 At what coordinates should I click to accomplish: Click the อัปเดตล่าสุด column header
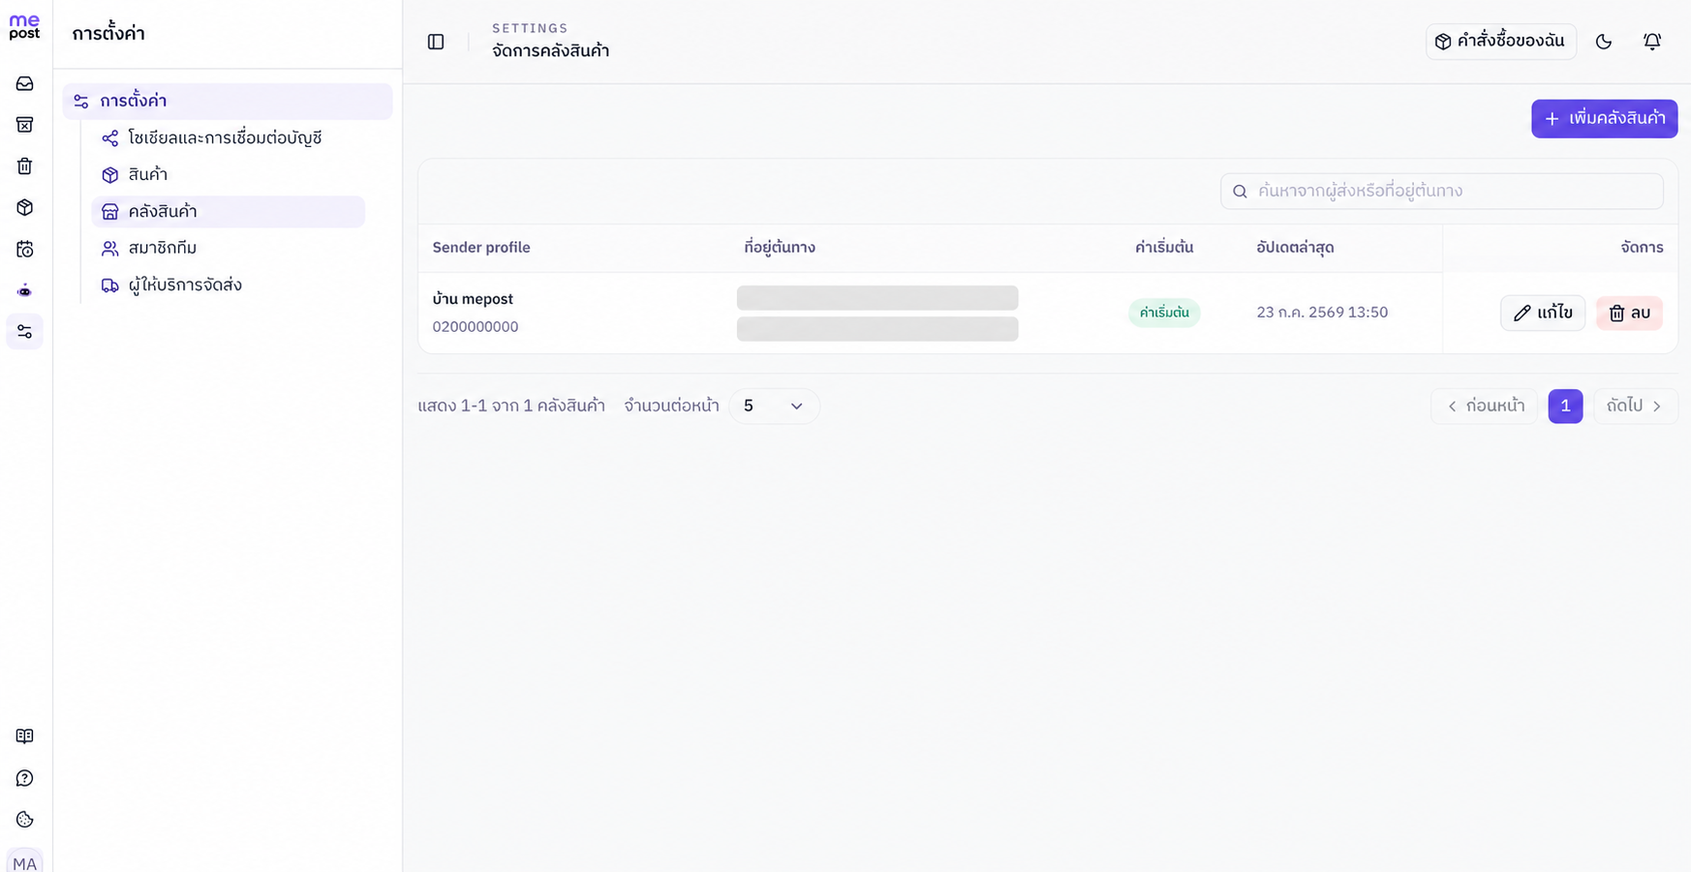(x=1295, y=248)
